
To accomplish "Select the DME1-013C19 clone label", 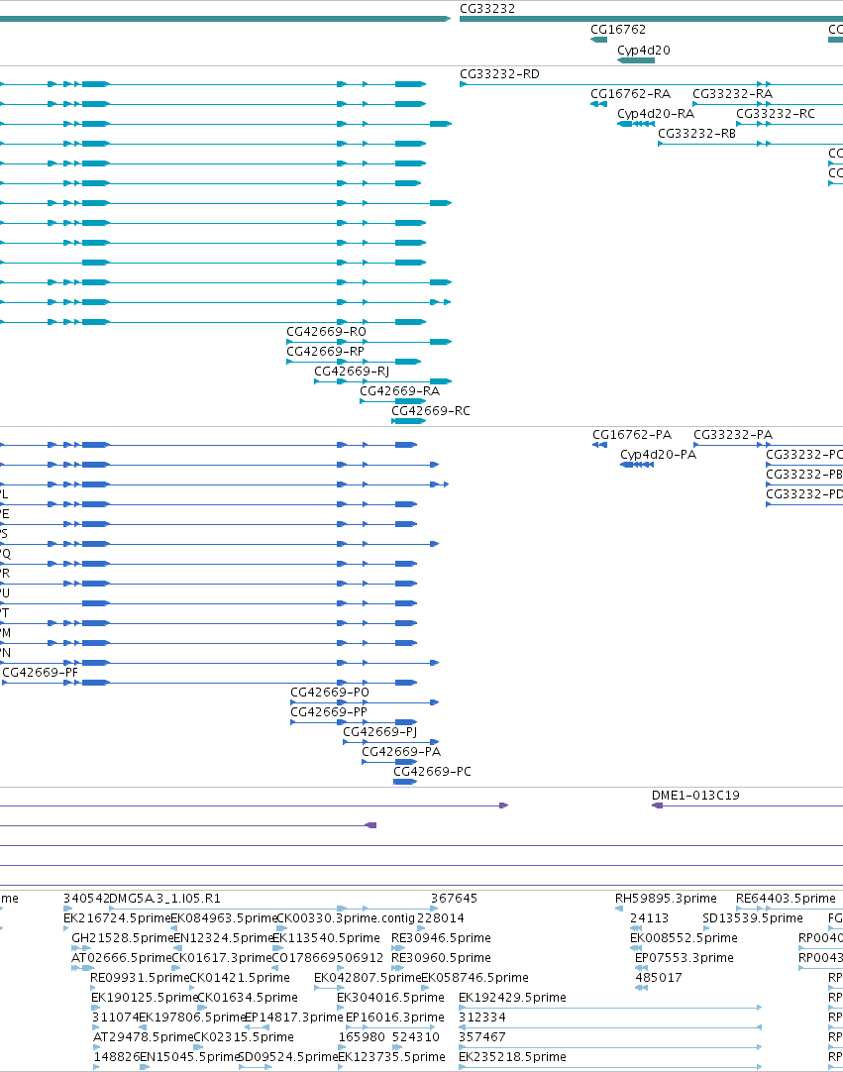I will [x=695, y=796].
